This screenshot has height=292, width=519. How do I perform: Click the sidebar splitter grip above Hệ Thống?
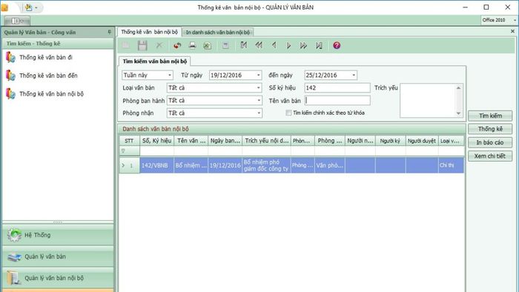point(58,222)
